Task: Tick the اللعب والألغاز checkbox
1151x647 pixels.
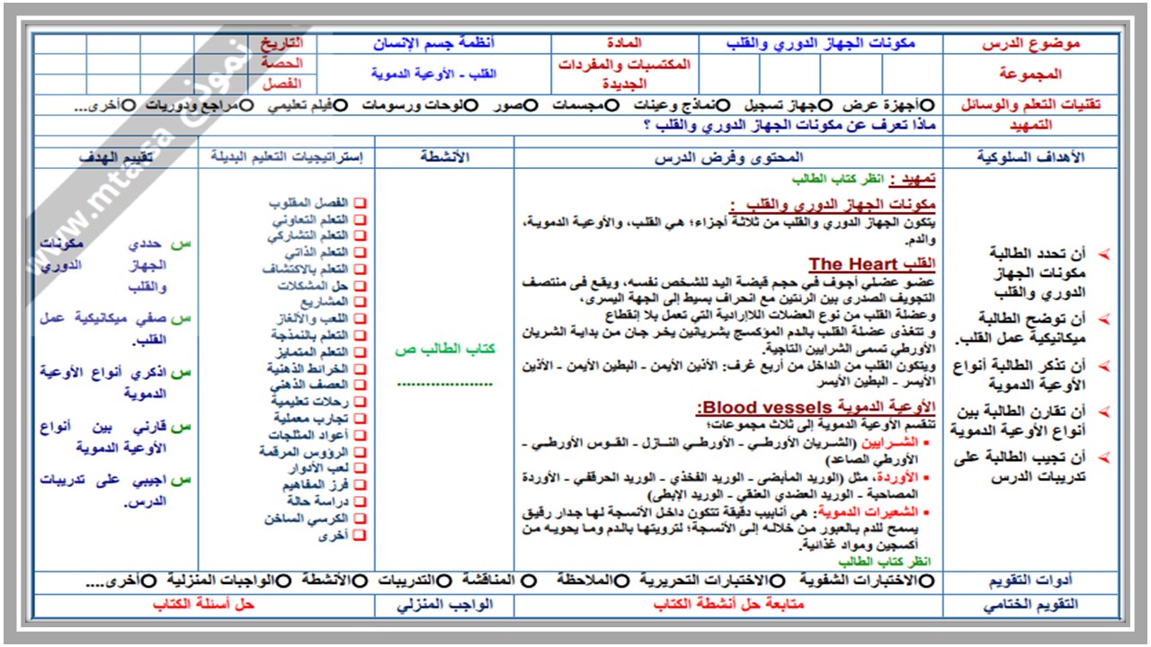Action: 360,318
